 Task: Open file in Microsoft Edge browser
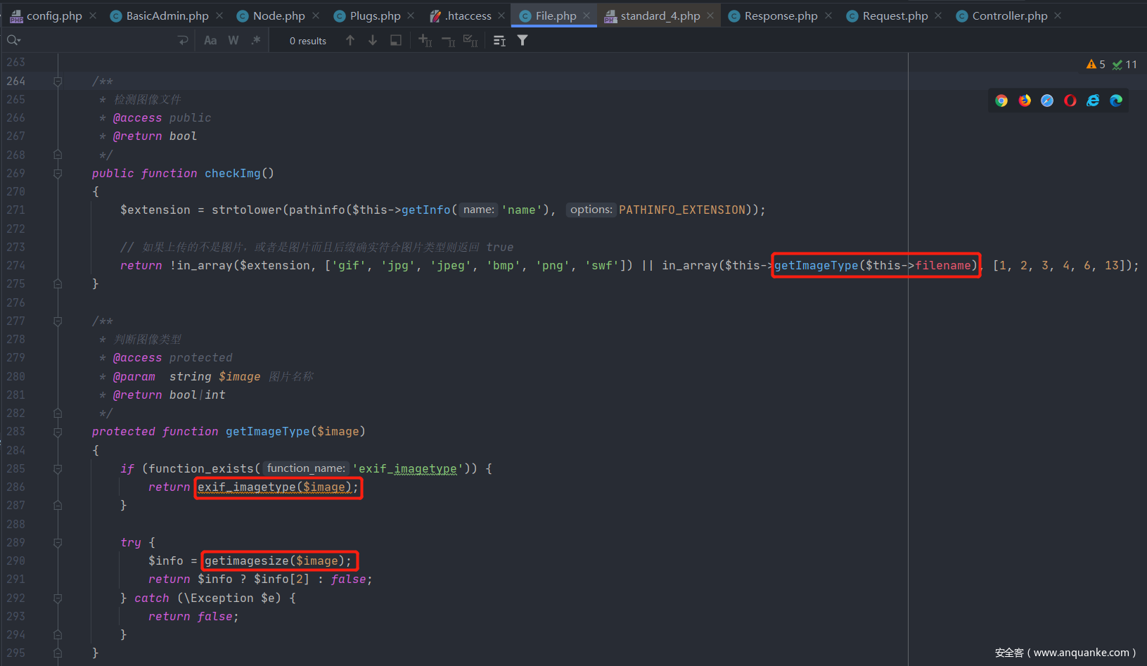[1116, 101]
